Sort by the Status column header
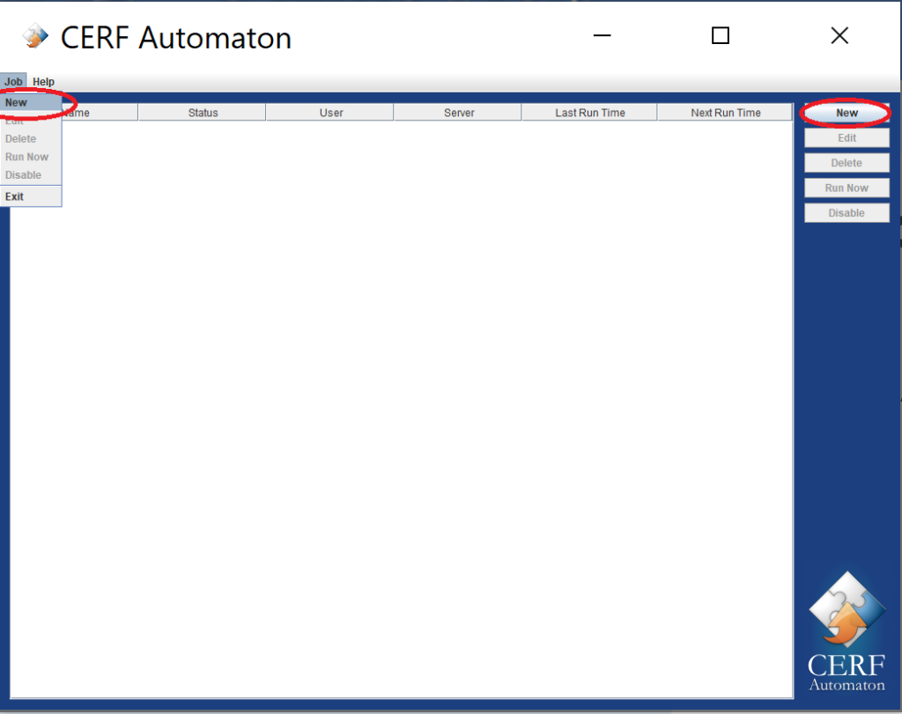Image resolution: width=902 pixels, height=714 pixels. pos(203,113)
